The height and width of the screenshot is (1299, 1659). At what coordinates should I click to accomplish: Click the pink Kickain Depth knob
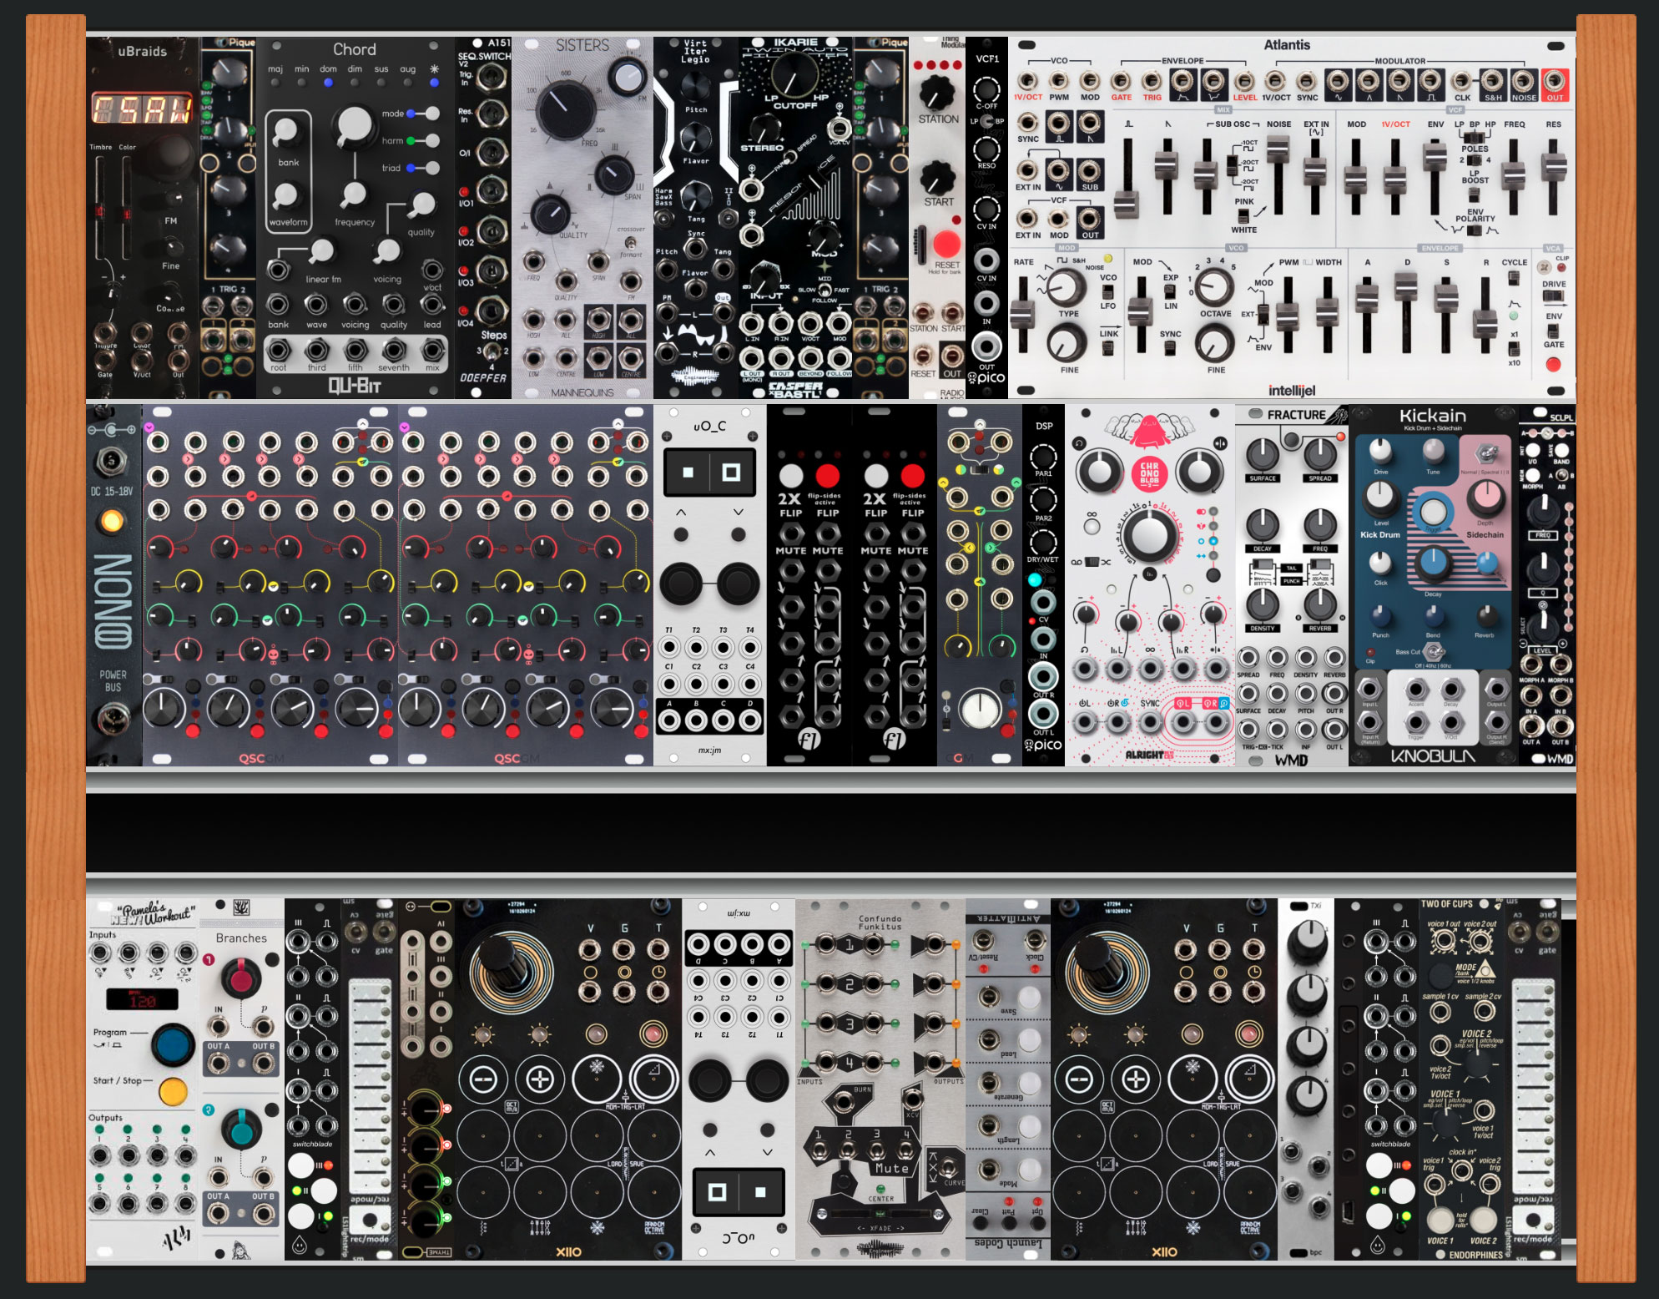[x=1485, y=498]
